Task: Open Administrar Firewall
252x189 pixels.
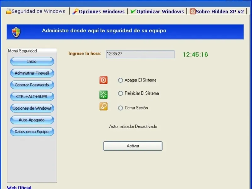Action: 32,73
